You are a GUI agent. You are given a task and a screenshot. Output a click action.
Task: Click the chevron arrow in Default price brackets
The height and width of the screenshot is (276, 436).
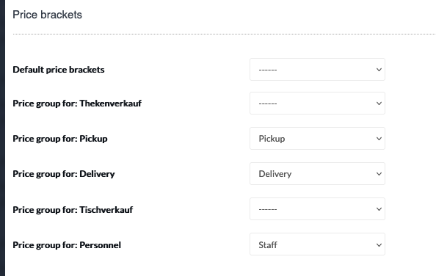[x=379, y=70]
